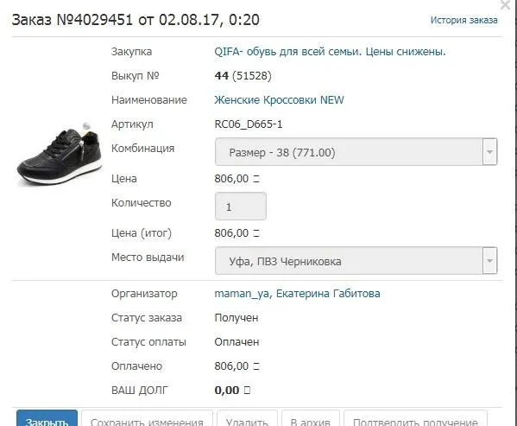Click the blue Закрыть button
Screen dimensions: 517x426
(47, 418)
